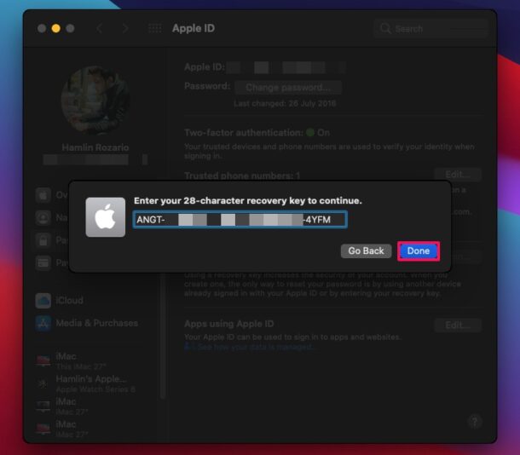Click the Go Back button
The image size is (520, 455).
366,251
